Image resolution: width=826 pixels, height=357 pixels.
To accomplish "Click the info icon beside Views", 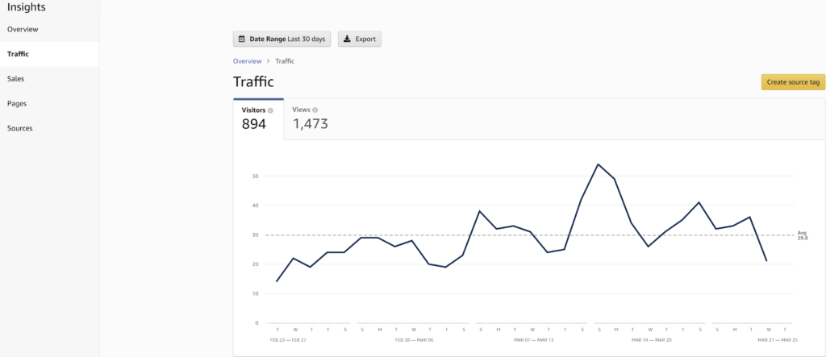I will (315, 110).
